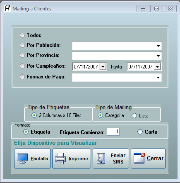This screenshot has width=180, height=183.
Task: Choose the Por Población filter option
Action: 22,45
